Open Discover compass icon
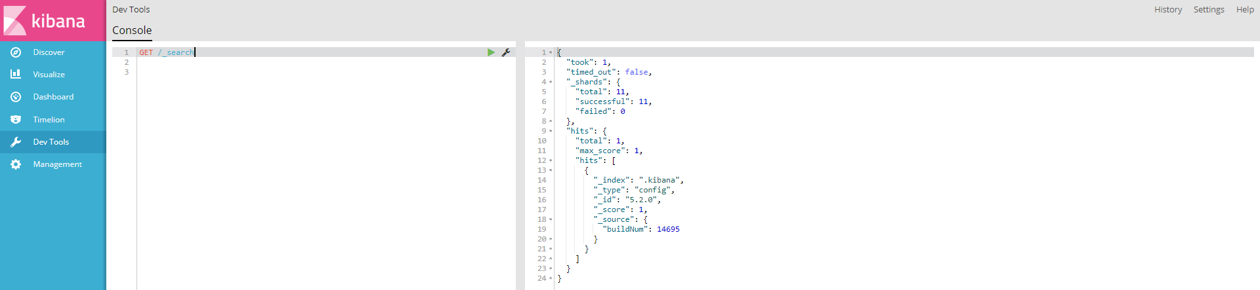Image resolution: width=1260 pixels, height=290 pixels. pyautogui.click(x=16, y=52)
